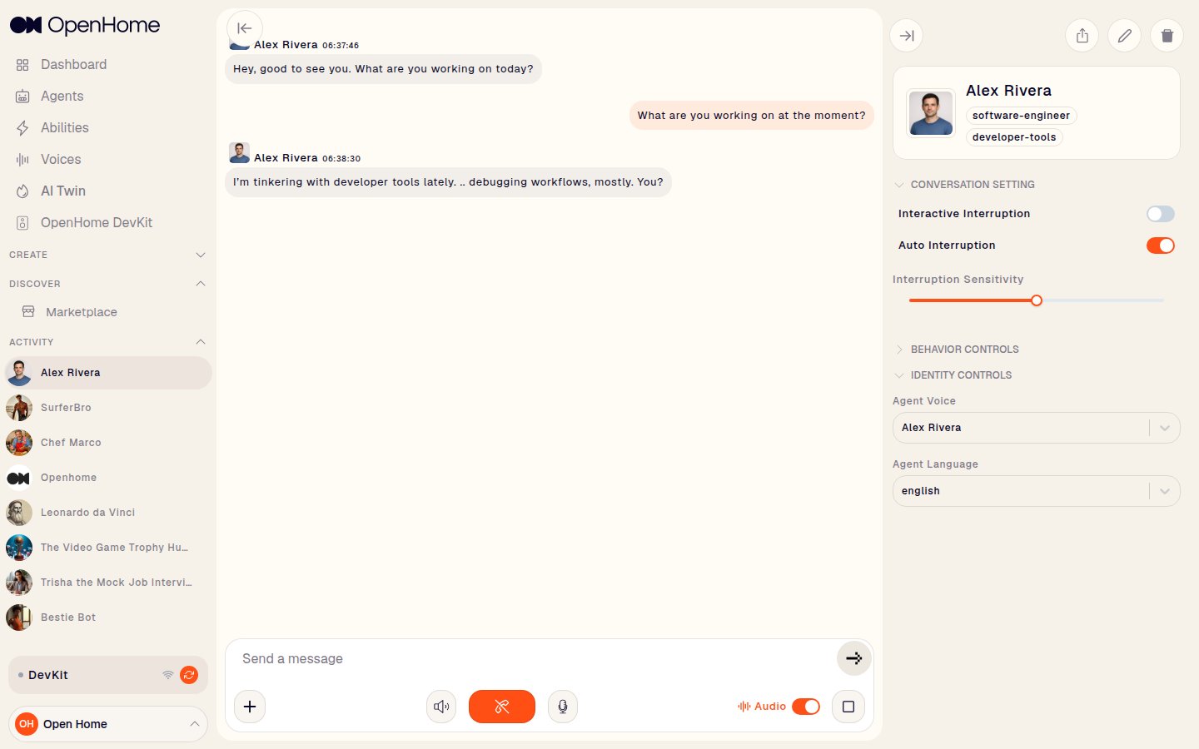Click the edit pencil icon
This screenshot has width=1199, height=749.
[1125, 36]
